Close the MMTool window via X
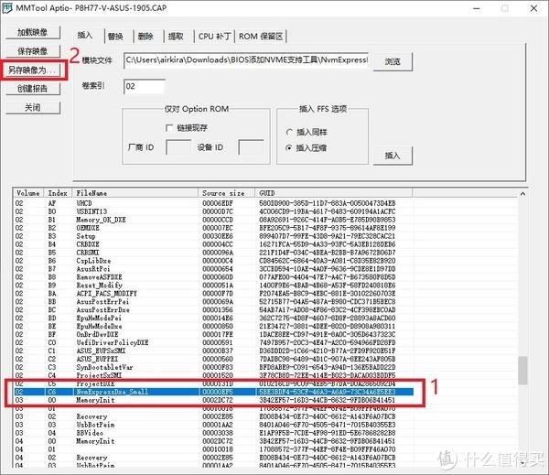The width and height of the screenshot is (549, 475). [534, 8]
